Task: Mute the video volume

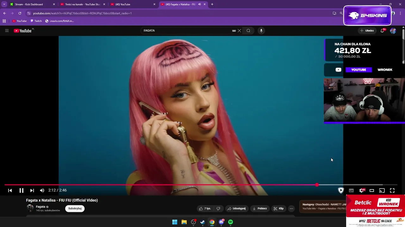Action: tap(42, 190)
